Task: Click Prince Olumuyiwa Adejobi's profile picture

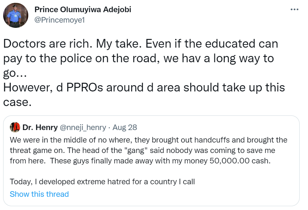Action: click(x=15, y=15)
